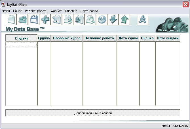Click the Студент column header
The image size is (190, 129).
pos(21,38)
